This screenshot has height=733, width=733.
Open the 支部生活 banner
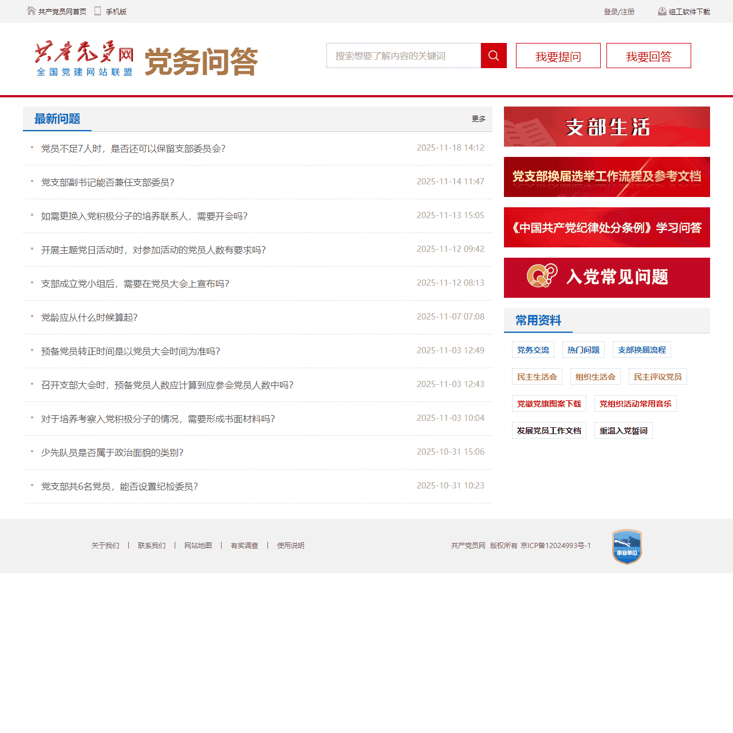click(x=606, y=127)
